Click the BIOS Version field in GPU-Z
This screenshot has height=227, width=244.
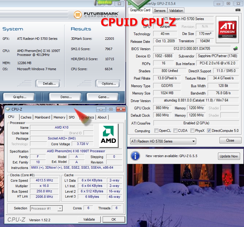click(192, 49)
